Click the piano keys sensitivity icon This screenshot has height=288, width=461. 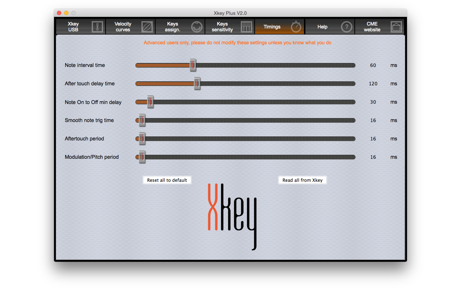(246, 27)
